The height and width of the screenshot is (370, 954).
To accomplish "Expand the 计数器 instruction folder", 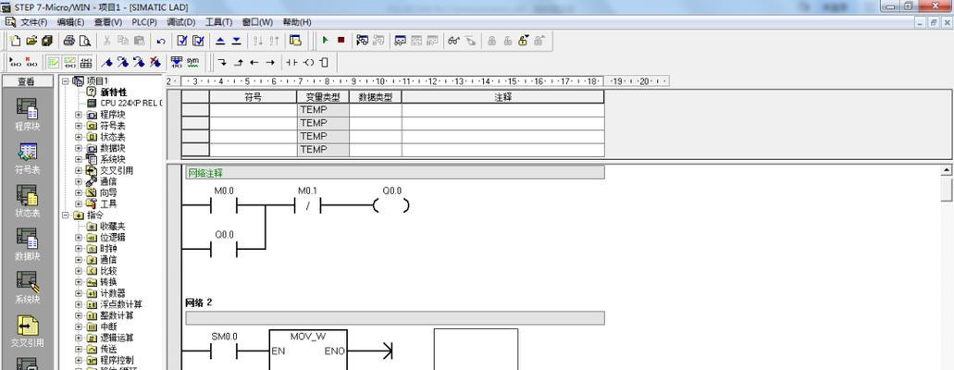I will point(79,293).
